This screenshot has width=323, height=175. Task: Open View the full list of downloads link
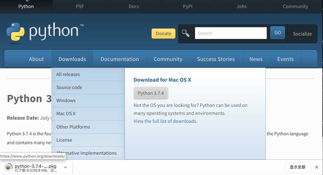pyautogui.click(x=165, y=121)
